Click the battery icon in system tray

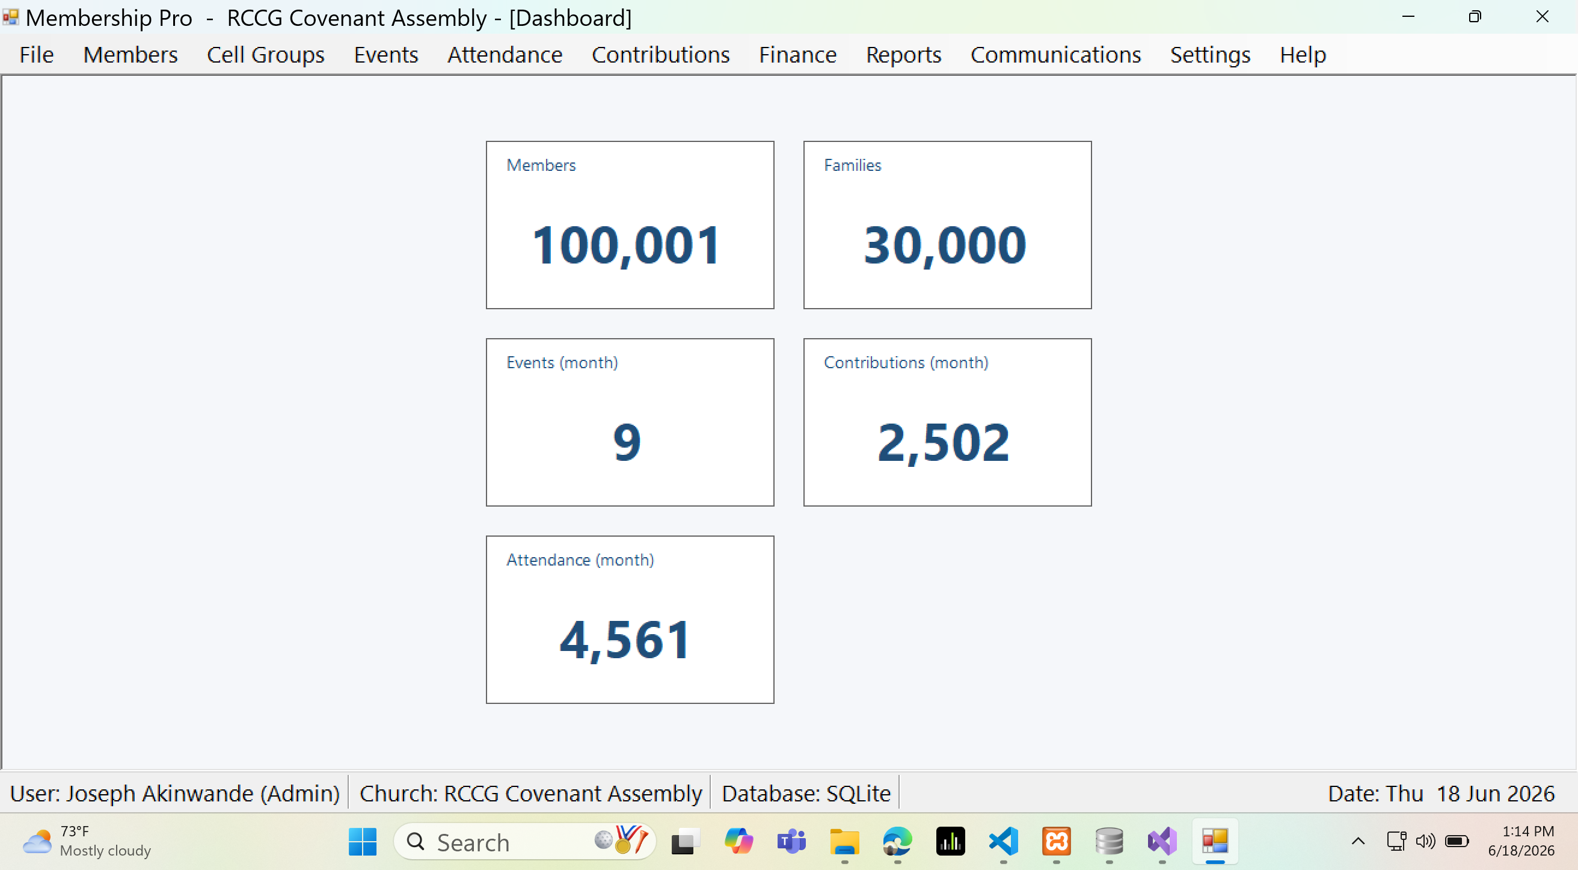tap(1457, 841)
